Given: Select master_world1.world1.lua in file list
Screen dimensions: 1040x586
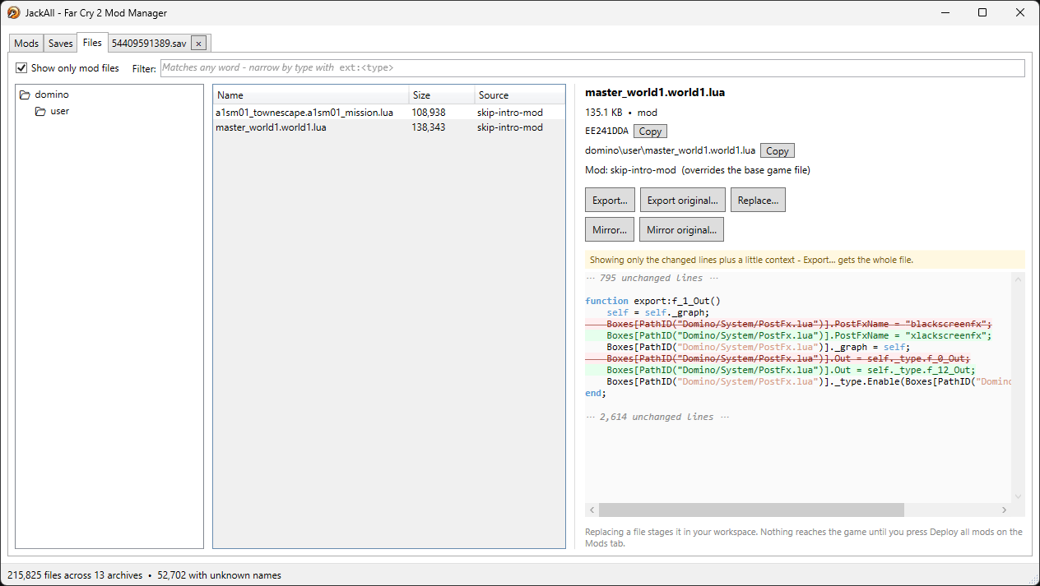Looking at the screenshot, I should pos(389,127).
